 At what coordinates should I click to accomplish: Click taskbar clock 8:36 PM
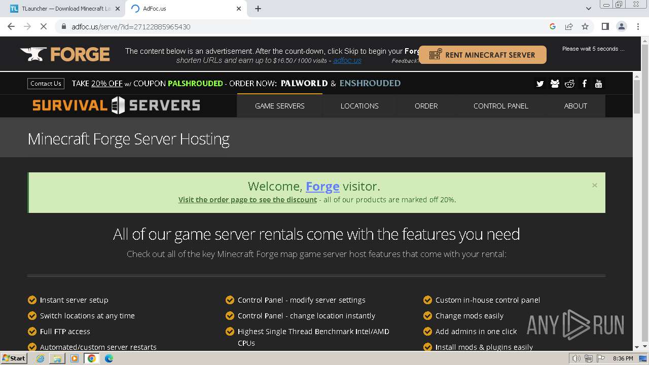tap(623, 358)
